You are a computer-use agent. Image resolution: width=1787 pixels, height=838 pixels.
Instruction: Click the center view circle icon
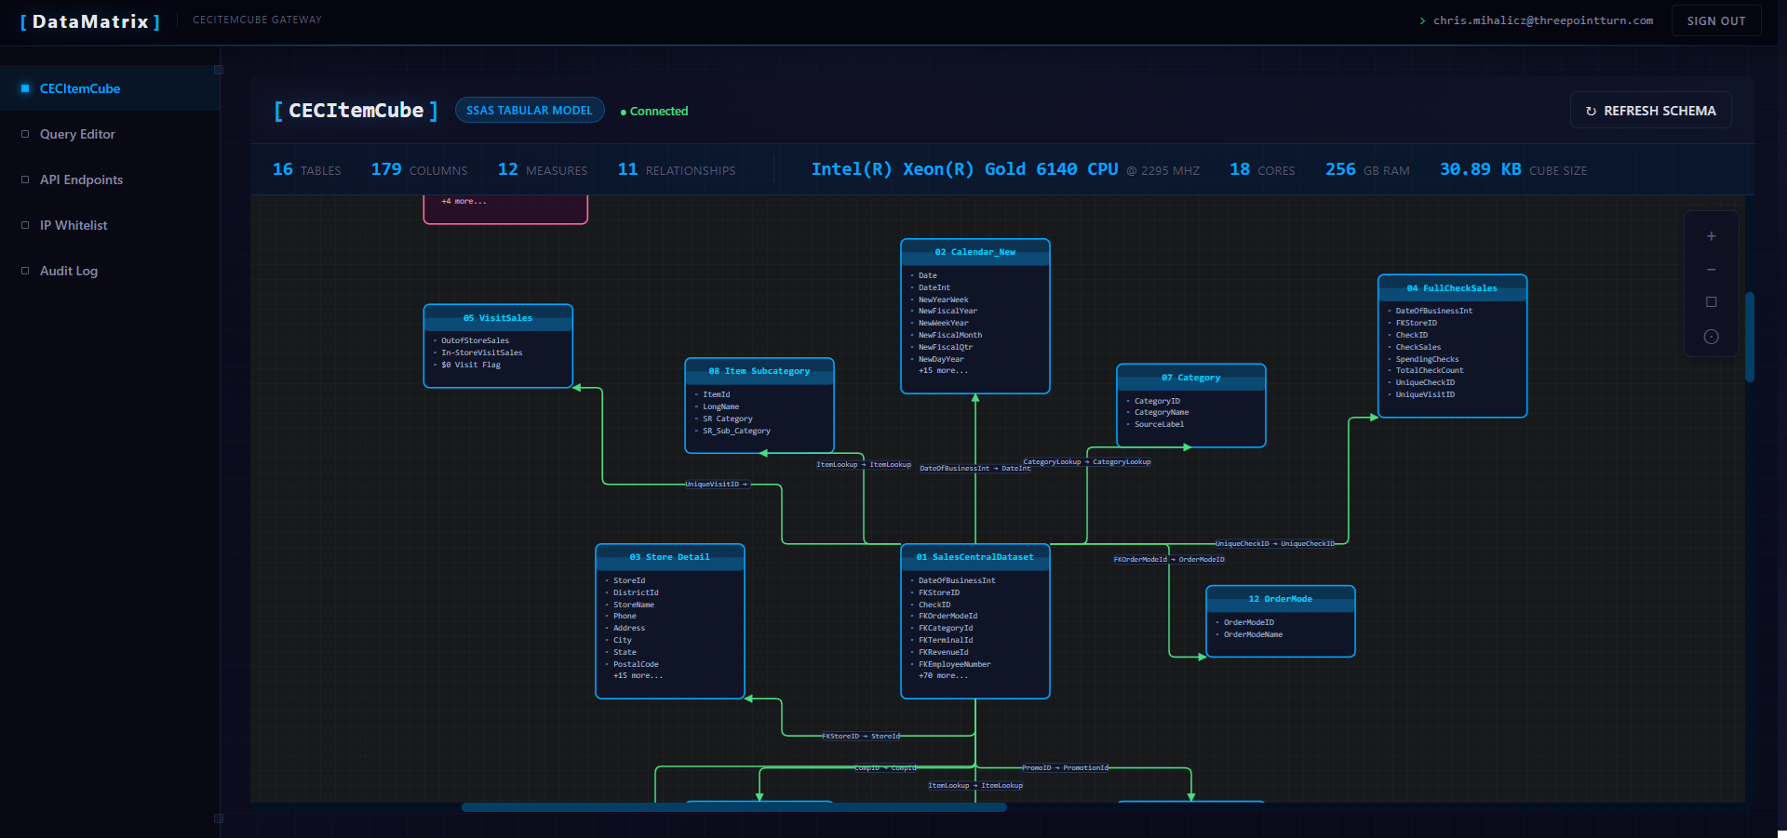pos(1711,337)
